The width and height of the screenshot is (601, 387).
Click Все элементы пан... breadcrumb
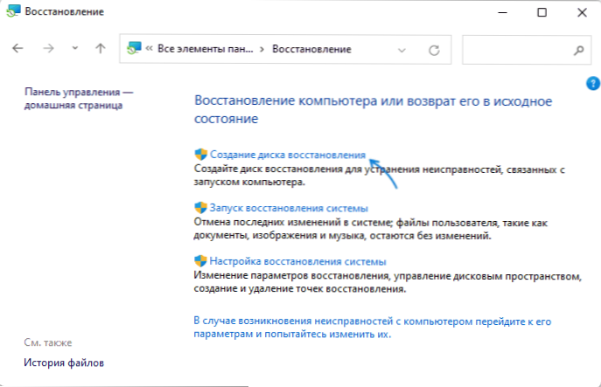point(206,49)
